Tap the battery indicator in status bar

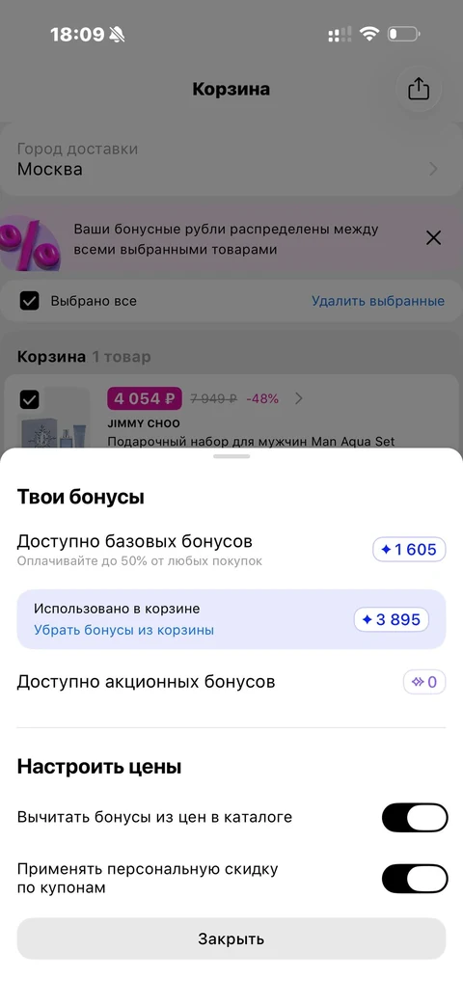coord(403,34)
